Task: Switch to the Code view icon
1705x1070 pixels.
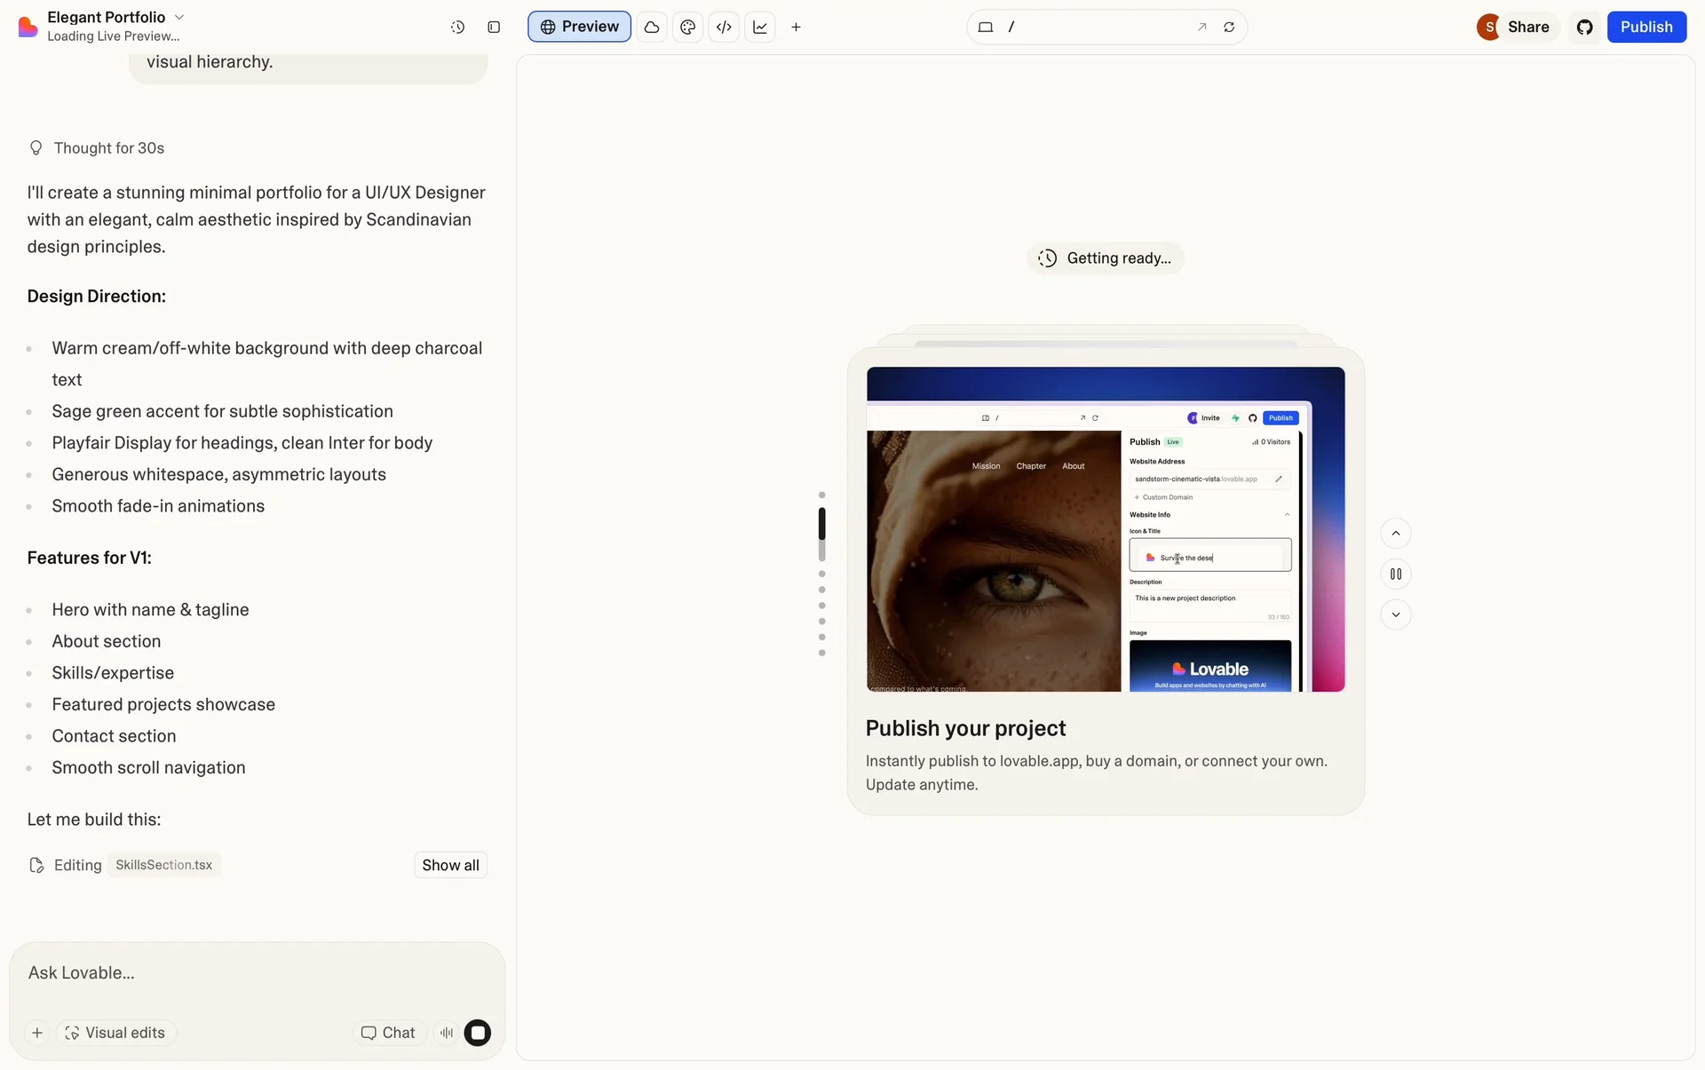Action: tap(724, 28)
